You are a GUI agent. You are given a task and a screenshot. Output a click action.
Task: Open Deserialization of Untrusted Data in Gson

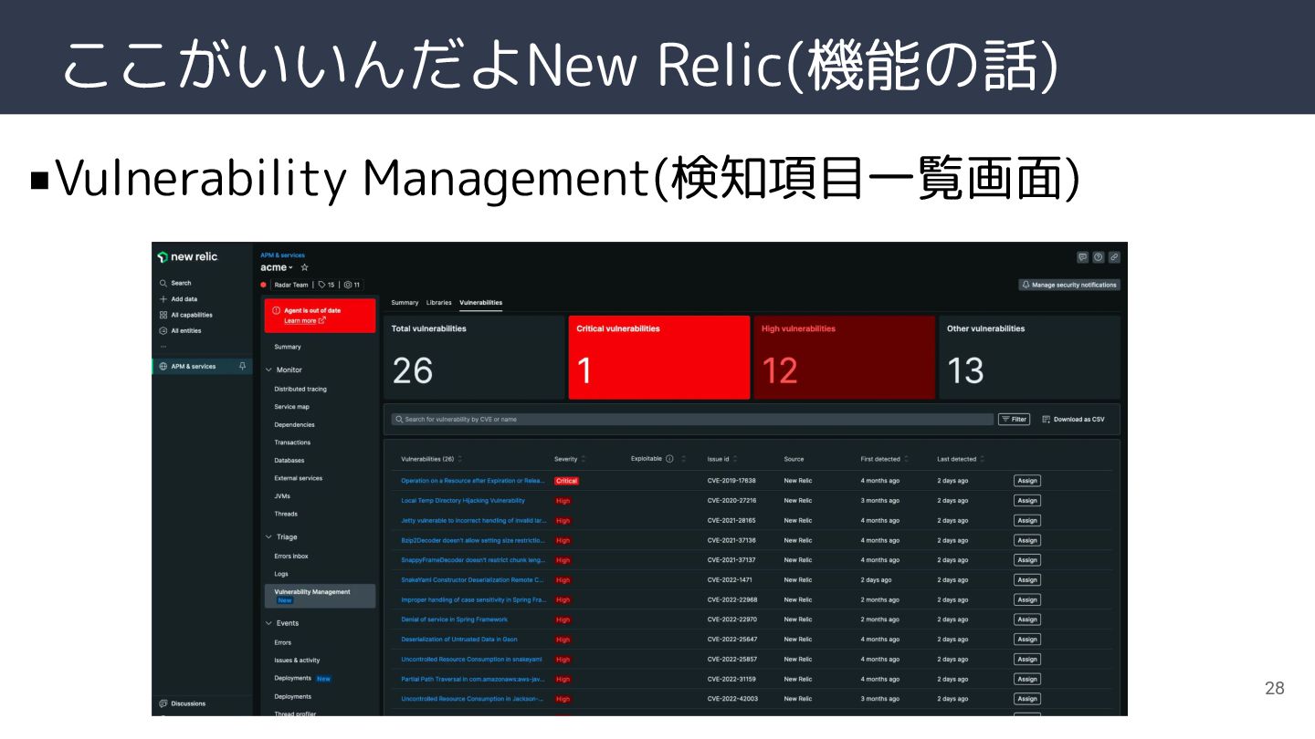coord(459,640)
